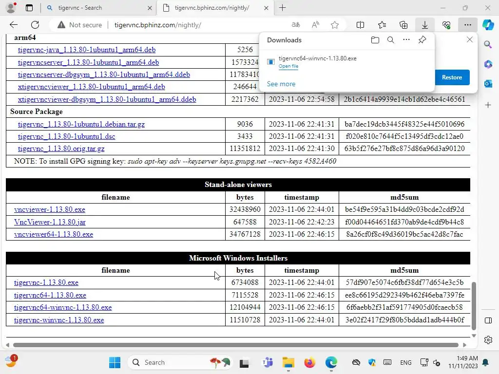Go back to previous page

[x=14, y=25]
